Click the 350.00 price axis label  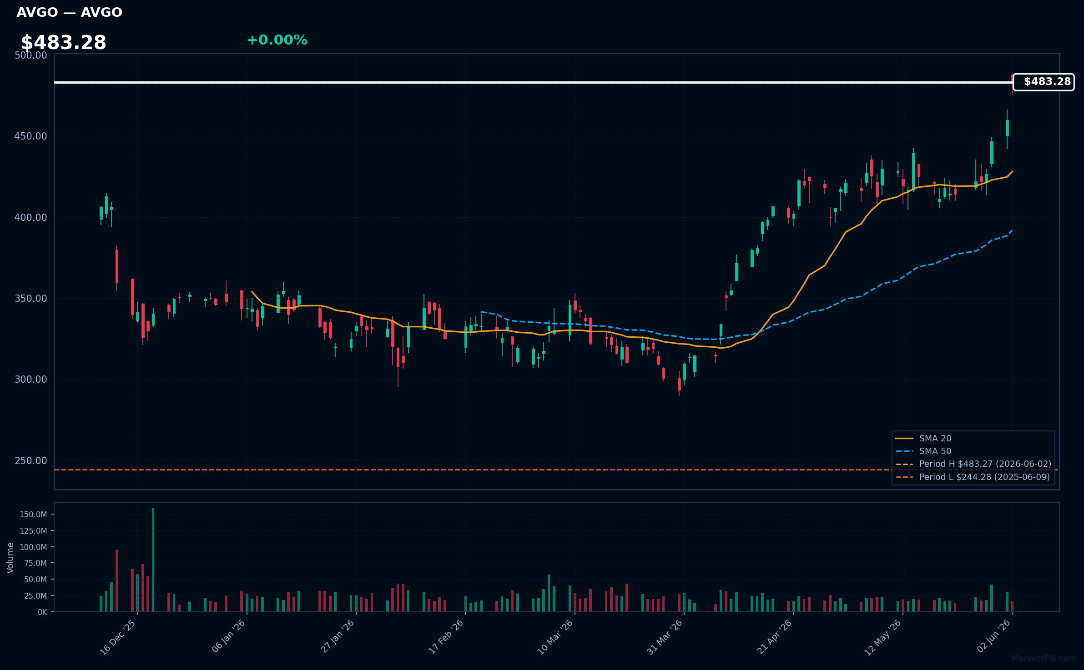coord(31,299)
